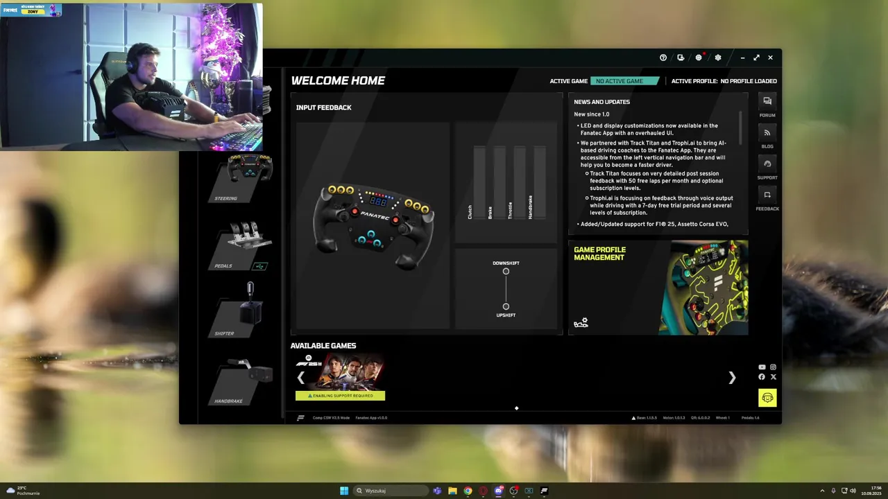Open the F1 25 game thumbnail

click(340, 373)
